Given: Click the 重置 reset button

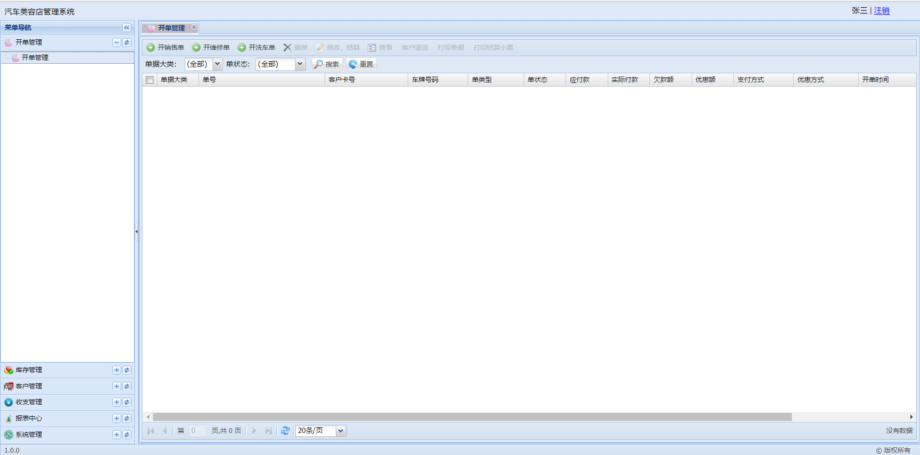Looking at the screenshot, I should click(361, 64).
